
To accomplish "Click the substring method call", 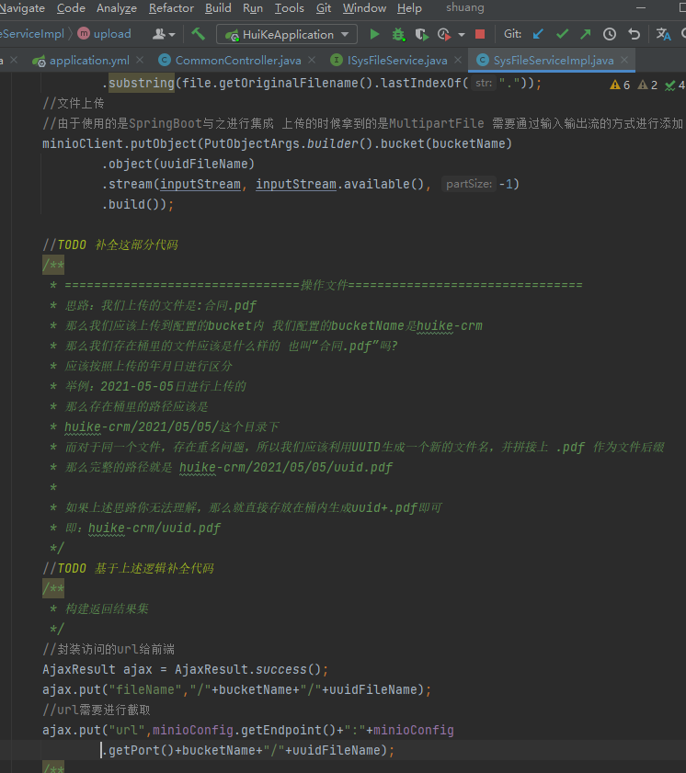I will pyautogui.click(x=141, y=83).
